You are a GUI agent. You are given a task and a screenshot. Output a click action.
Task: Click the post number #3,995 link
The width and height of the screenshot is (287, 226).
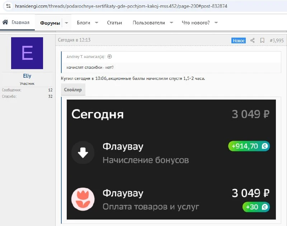tap(277, 40)
